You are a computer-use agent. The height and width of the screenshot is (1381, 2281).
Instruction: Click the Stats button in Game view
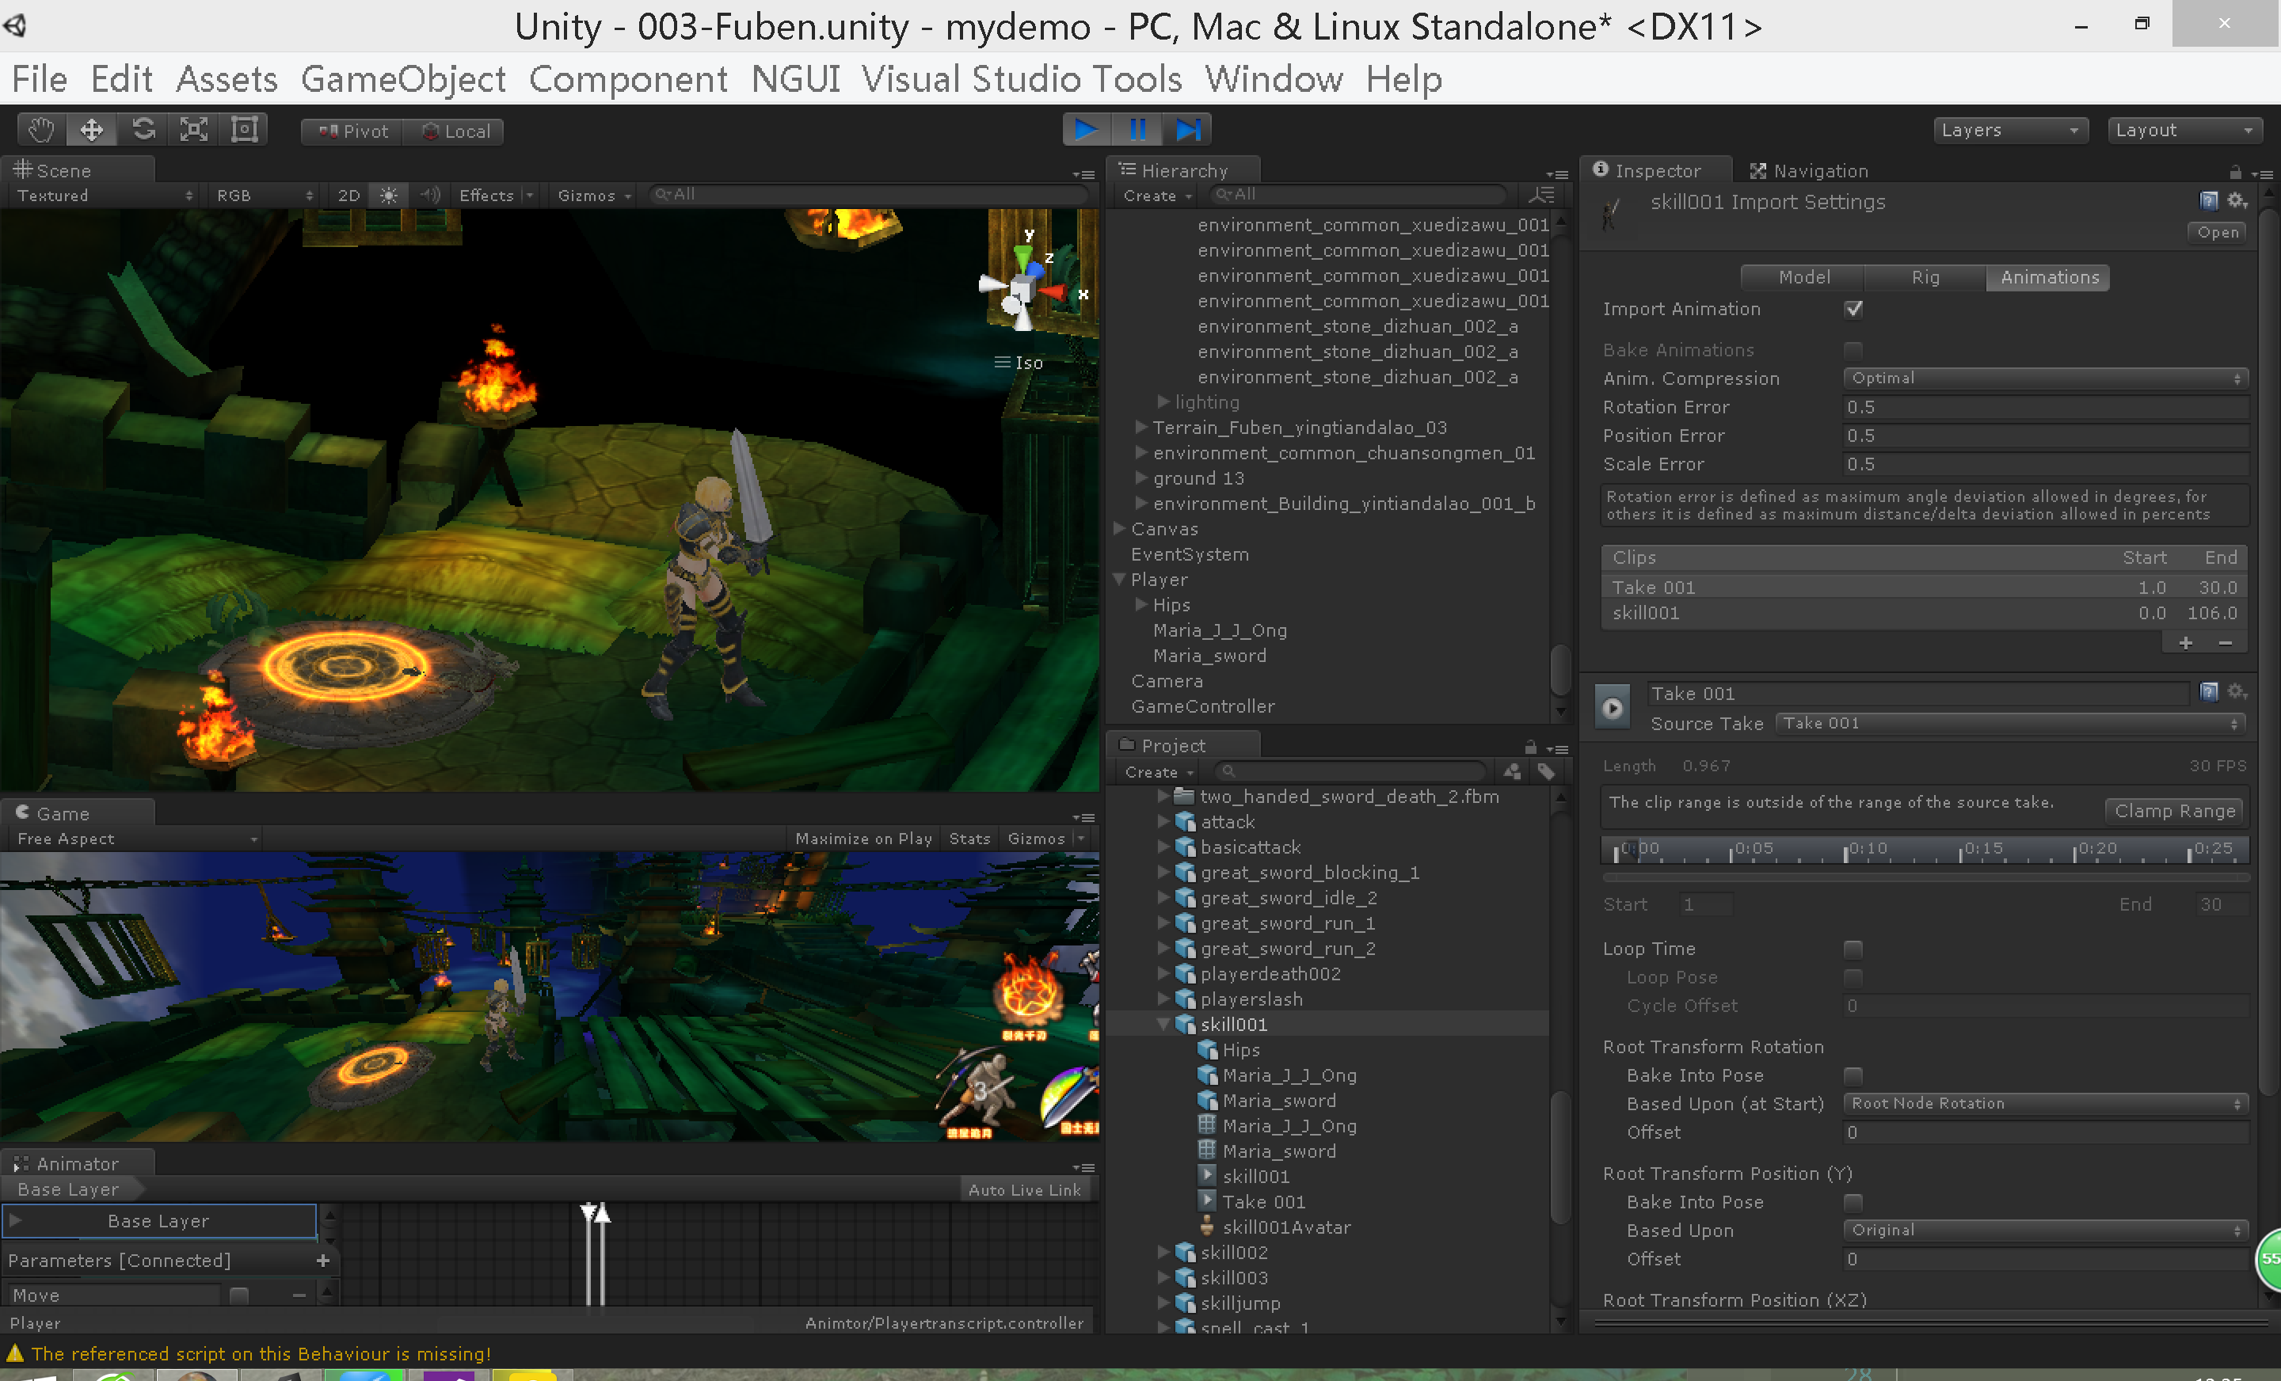coord(969,839)
